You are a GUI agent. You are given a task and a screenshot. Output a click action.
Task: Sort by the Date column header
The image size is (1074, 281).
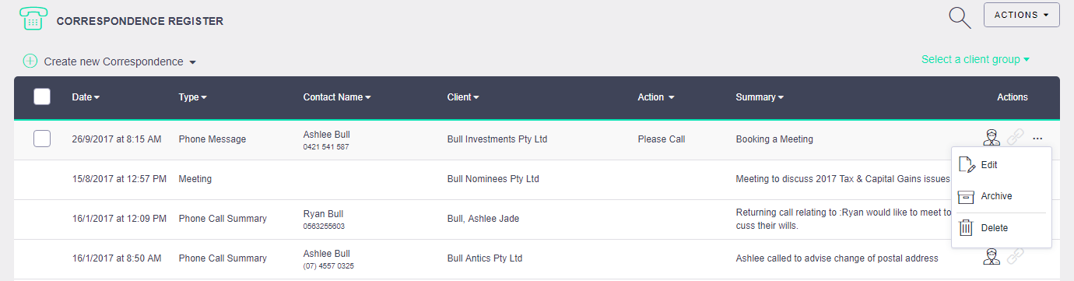(x=86, y=97)
